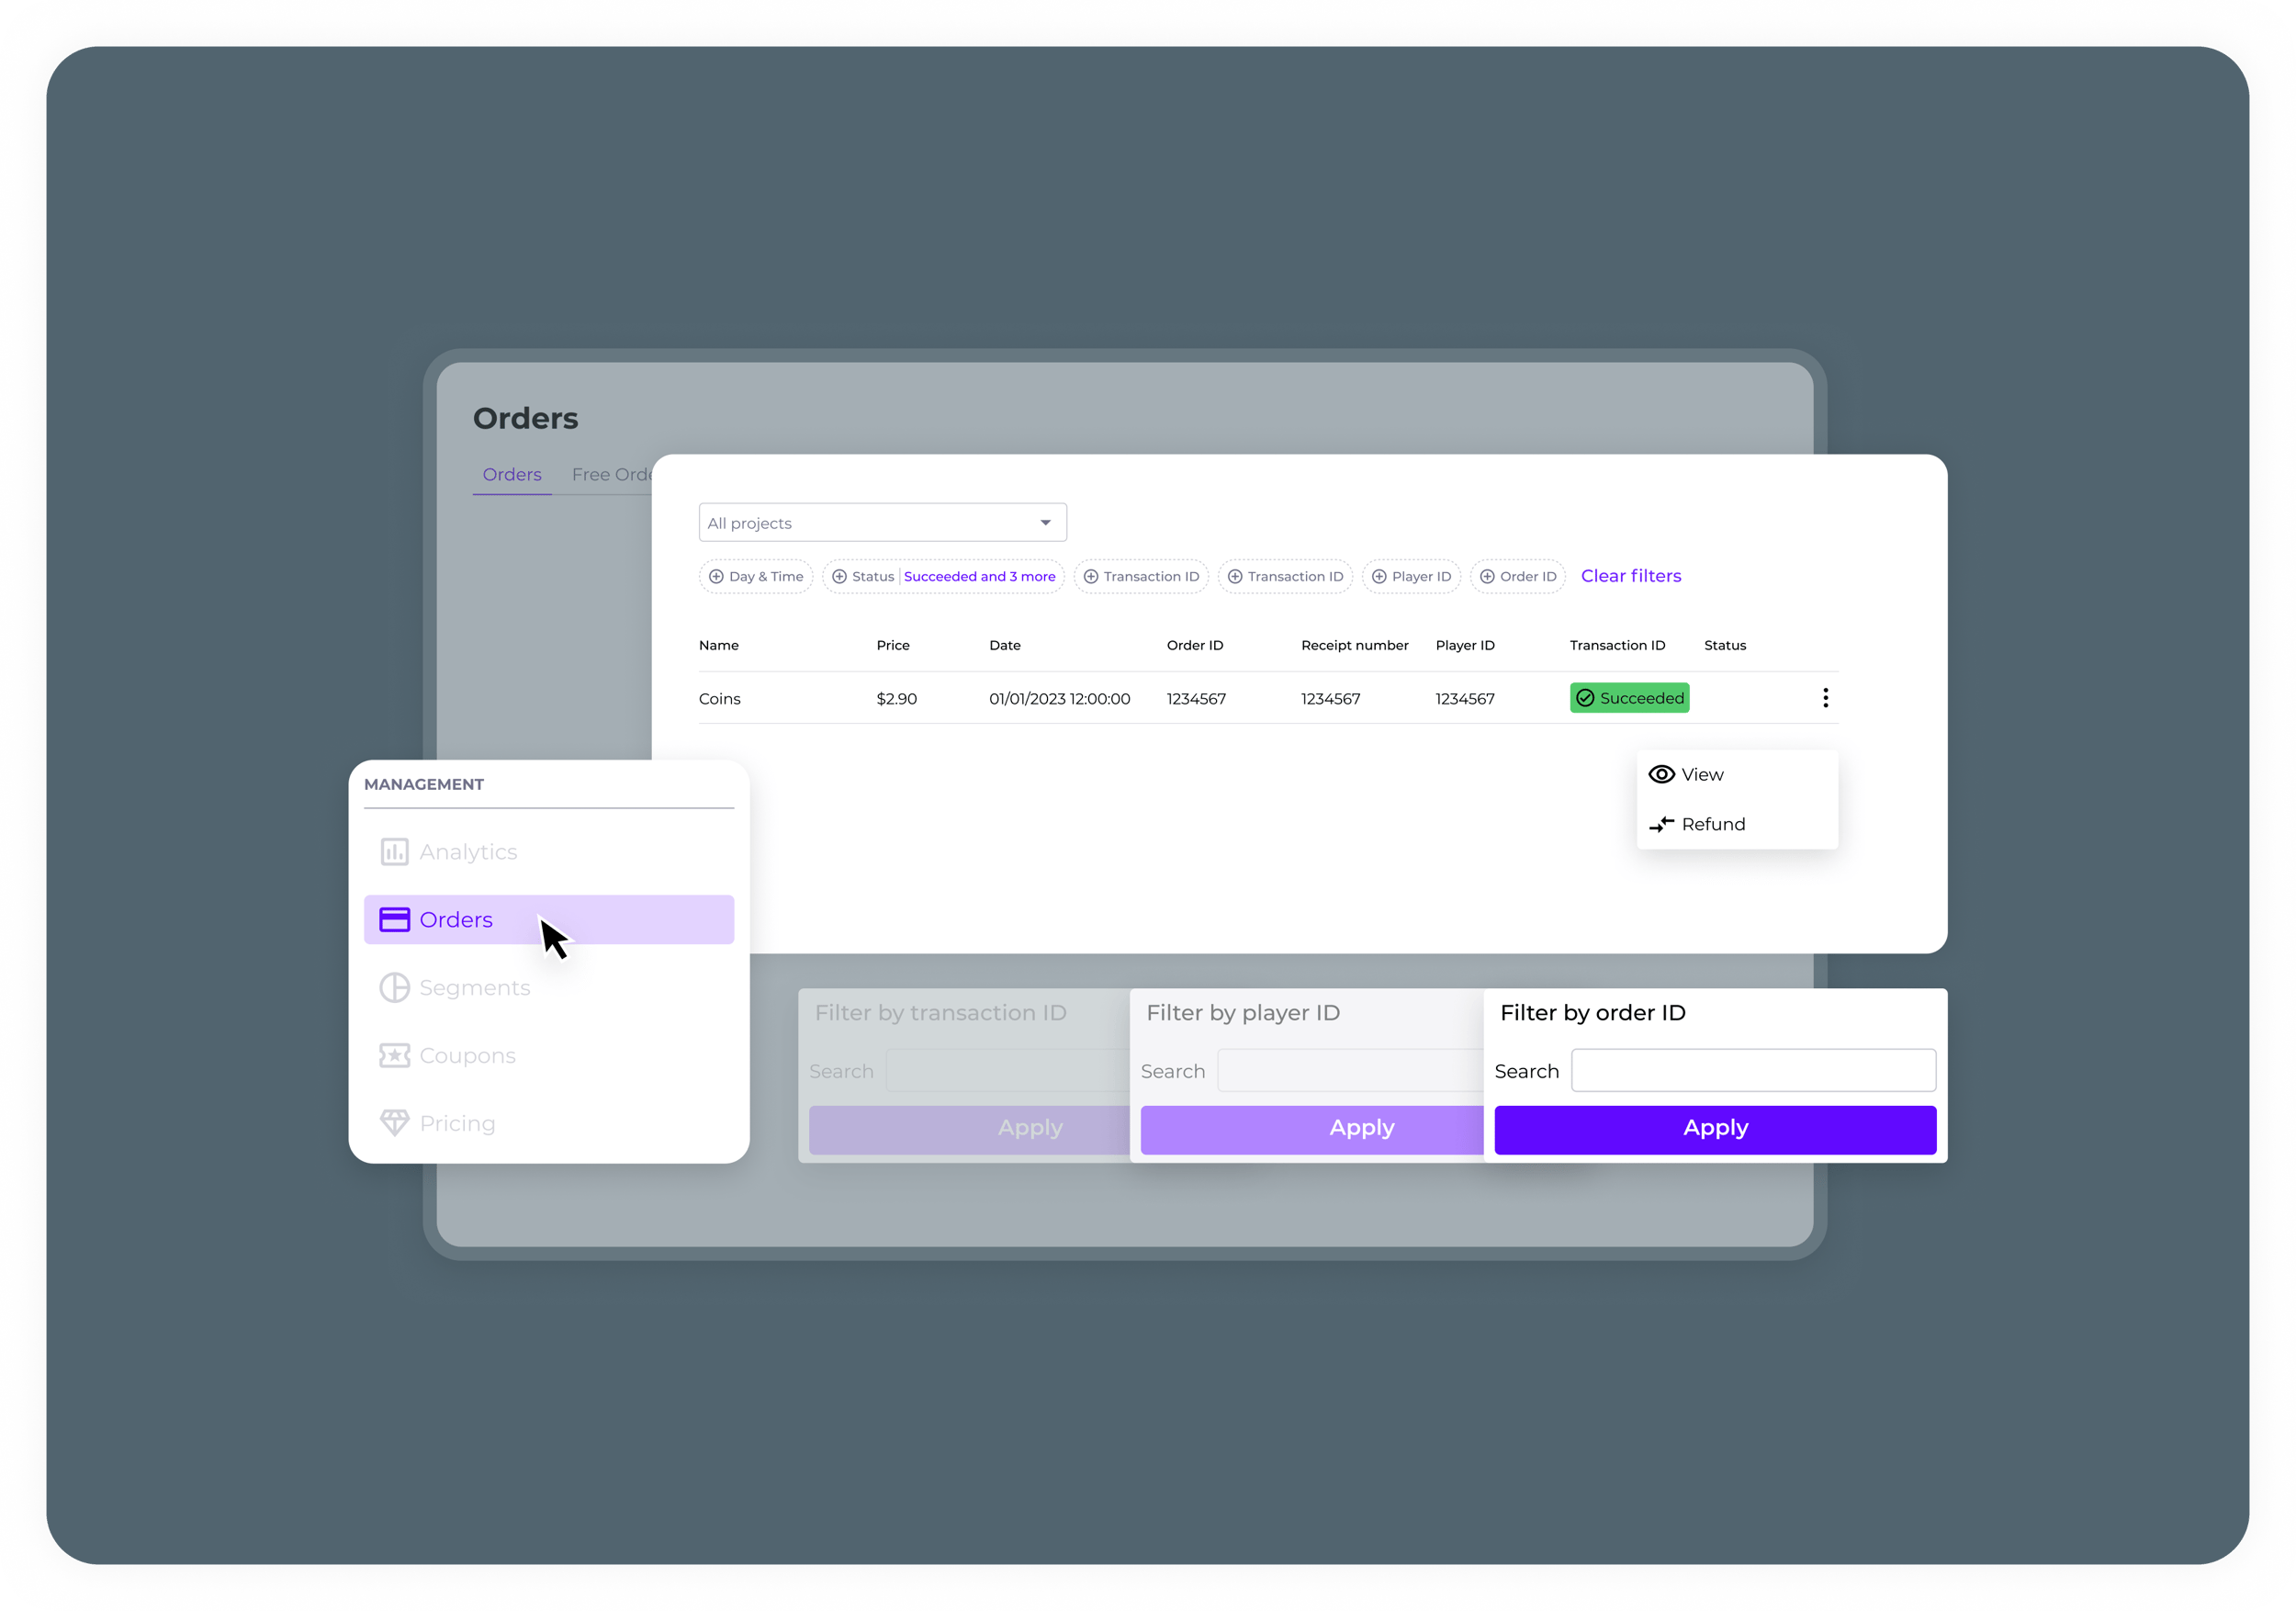
Task: Go to Analytics in the Management menu
Action: click(549, 852)
